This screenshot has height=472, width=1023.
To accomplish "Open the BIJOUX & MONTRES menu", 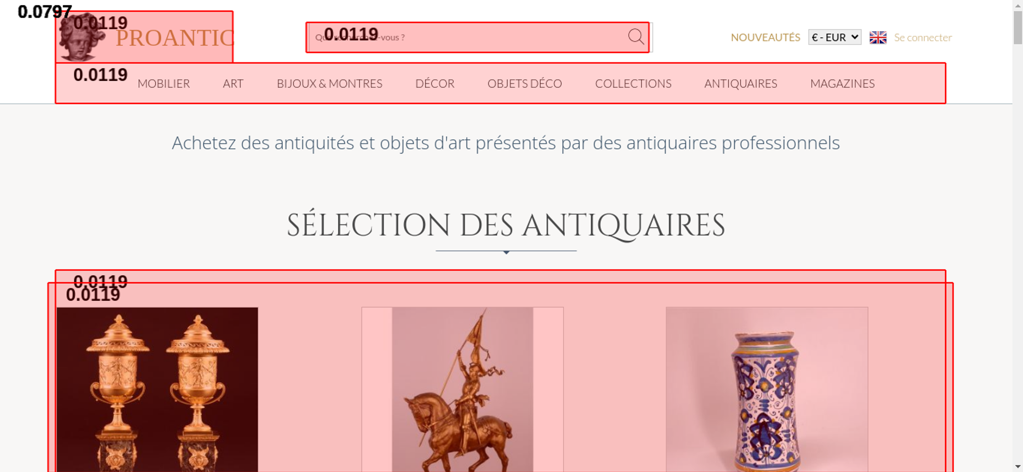I will coord(329,83).
